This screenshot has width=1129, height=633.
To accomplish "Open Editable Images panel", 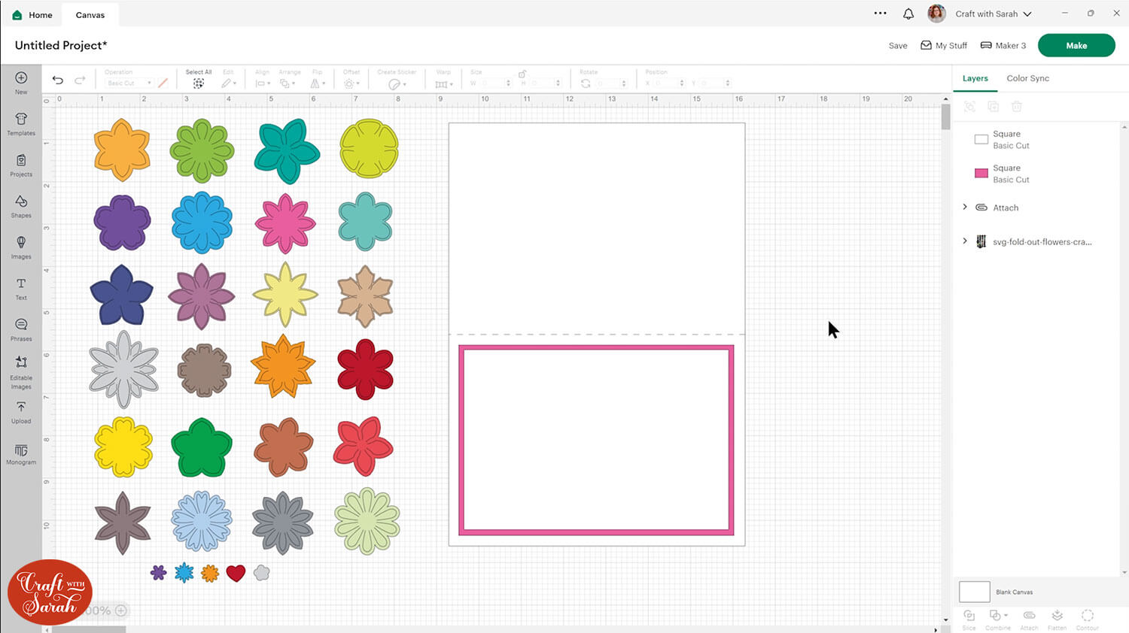I will pyautogui.click(x=21, y=371).
